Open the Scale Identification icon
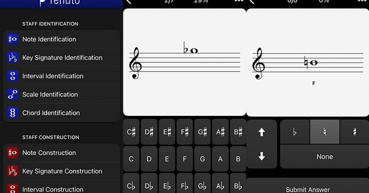The image size is (369, 193). (x=13, y=94)
